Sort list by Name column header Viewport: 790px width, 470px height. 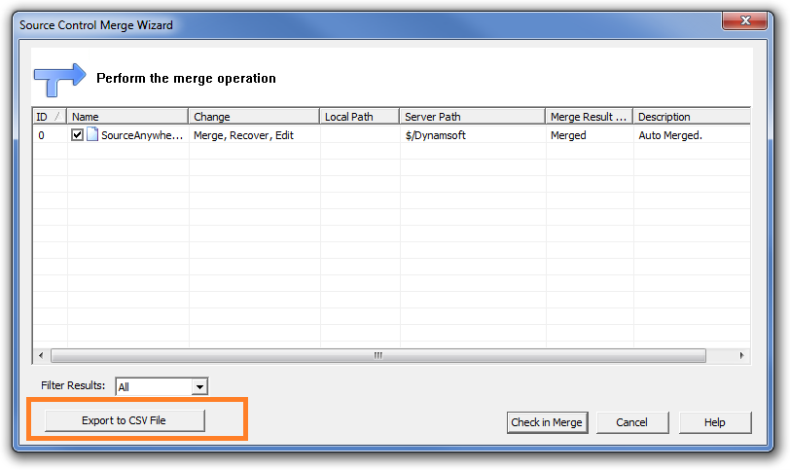tap(126, 117)
